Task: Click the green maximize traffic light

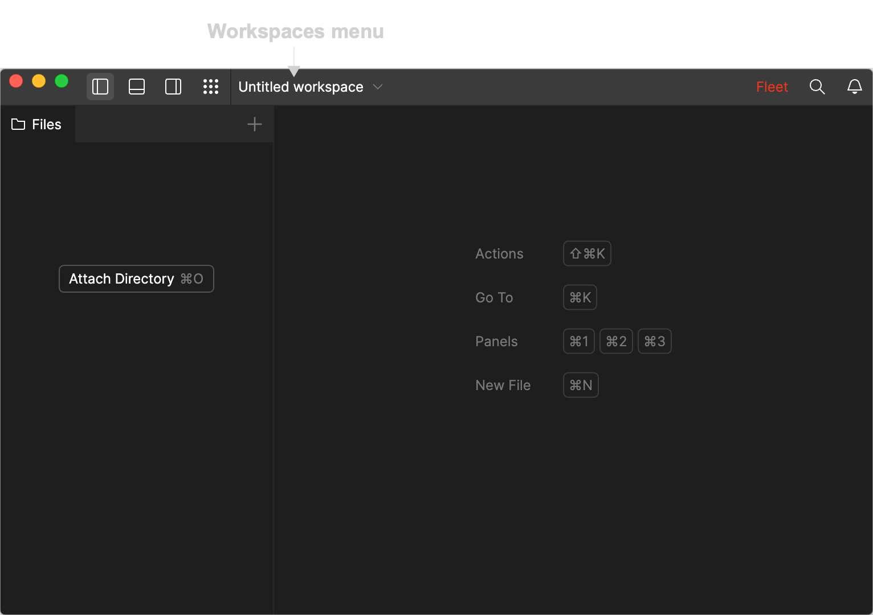Action: [62, 81]
